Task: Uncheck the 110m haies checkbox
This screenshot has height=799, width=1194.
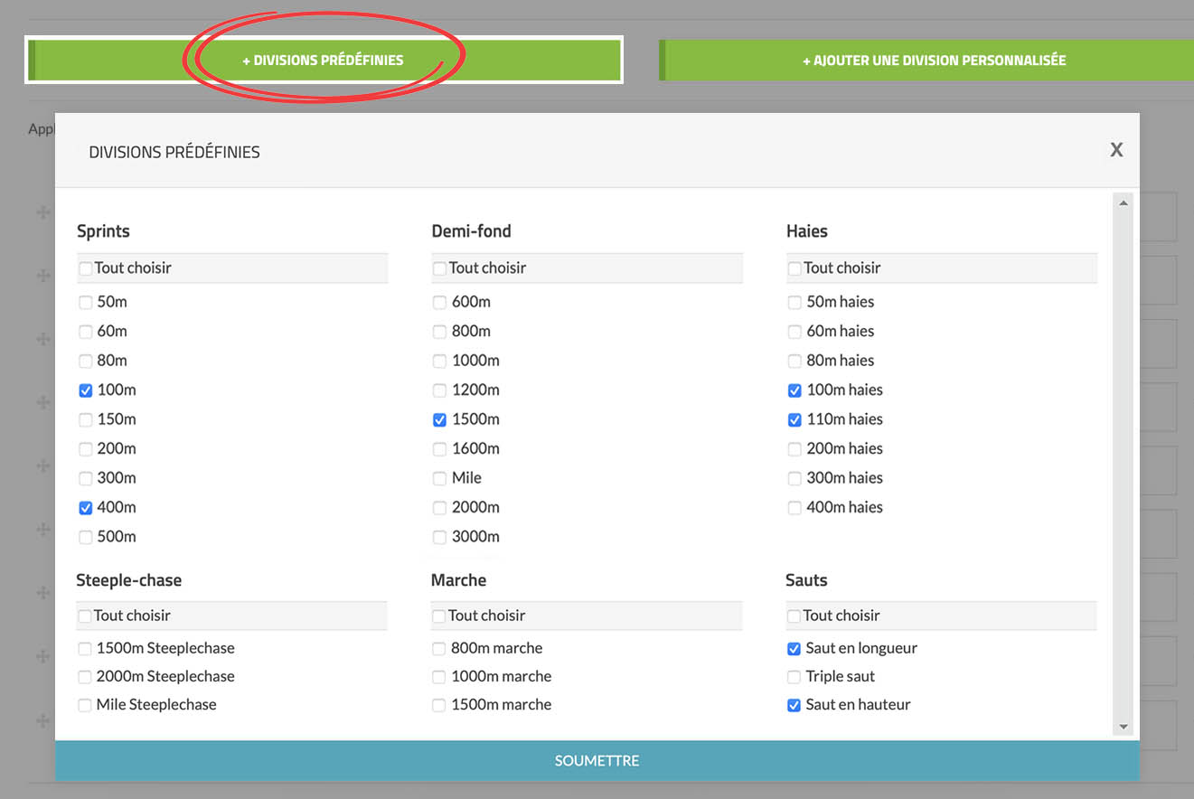Action: coord(794,419)
